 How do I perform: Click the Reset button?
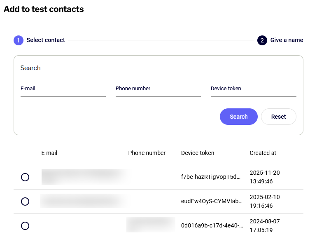click(278, 117)
